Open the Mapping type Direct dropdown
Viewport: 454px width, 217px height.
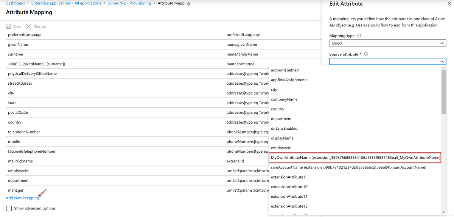(388, 43)
